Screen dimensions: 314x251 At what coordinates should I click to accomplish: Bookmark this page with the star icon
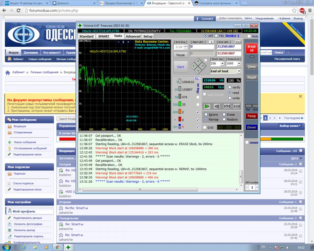(x=294, y=10)
